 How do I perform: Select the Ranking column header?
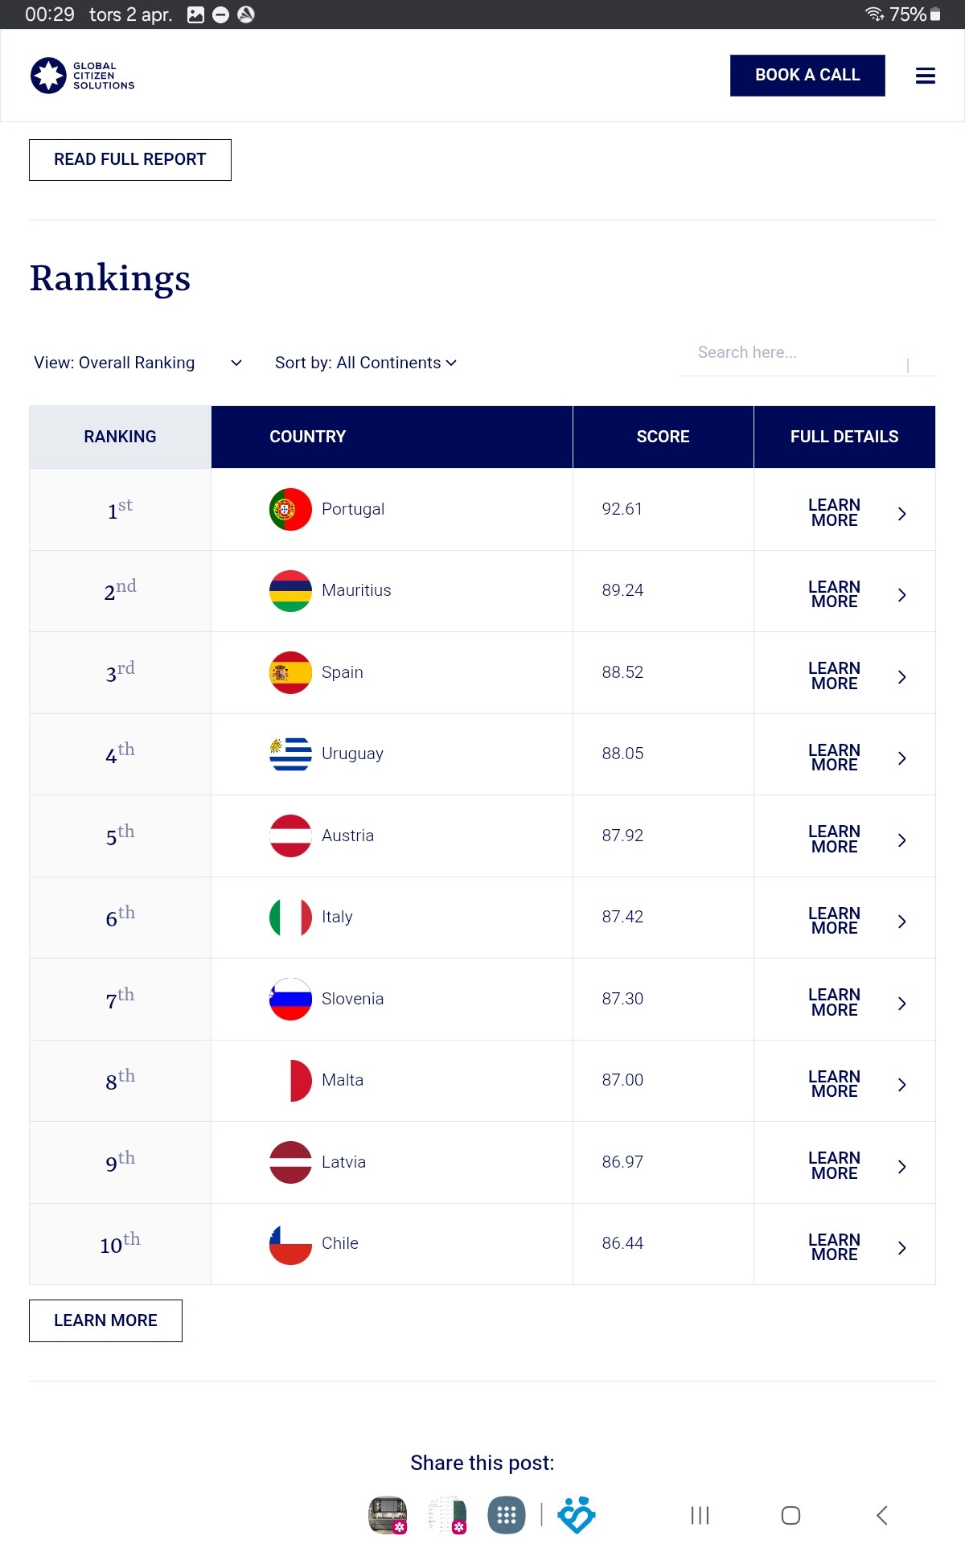click(x=121, y=437)
